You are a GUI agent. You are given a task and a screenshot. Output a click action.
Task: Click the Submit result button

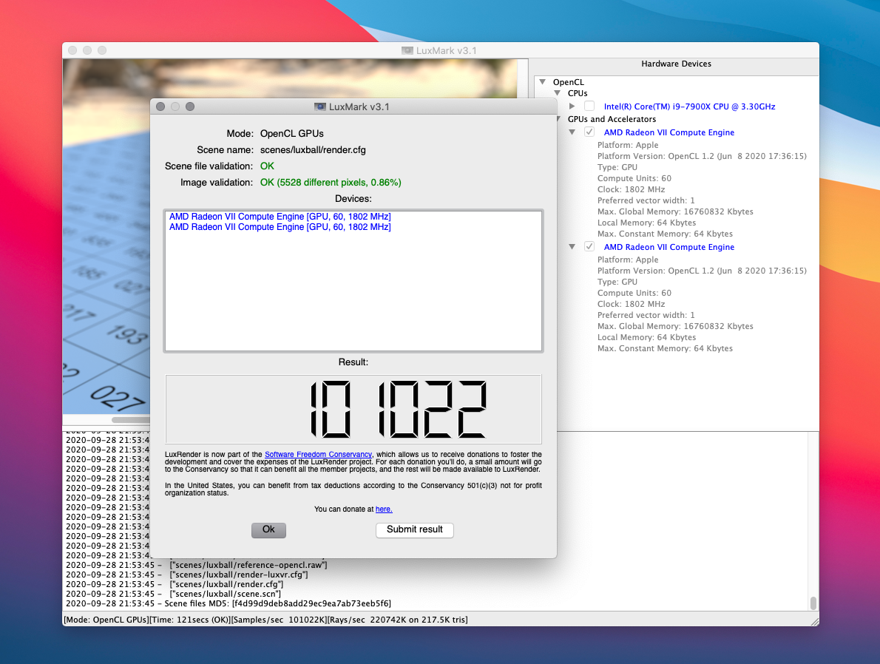coord(414,530)
